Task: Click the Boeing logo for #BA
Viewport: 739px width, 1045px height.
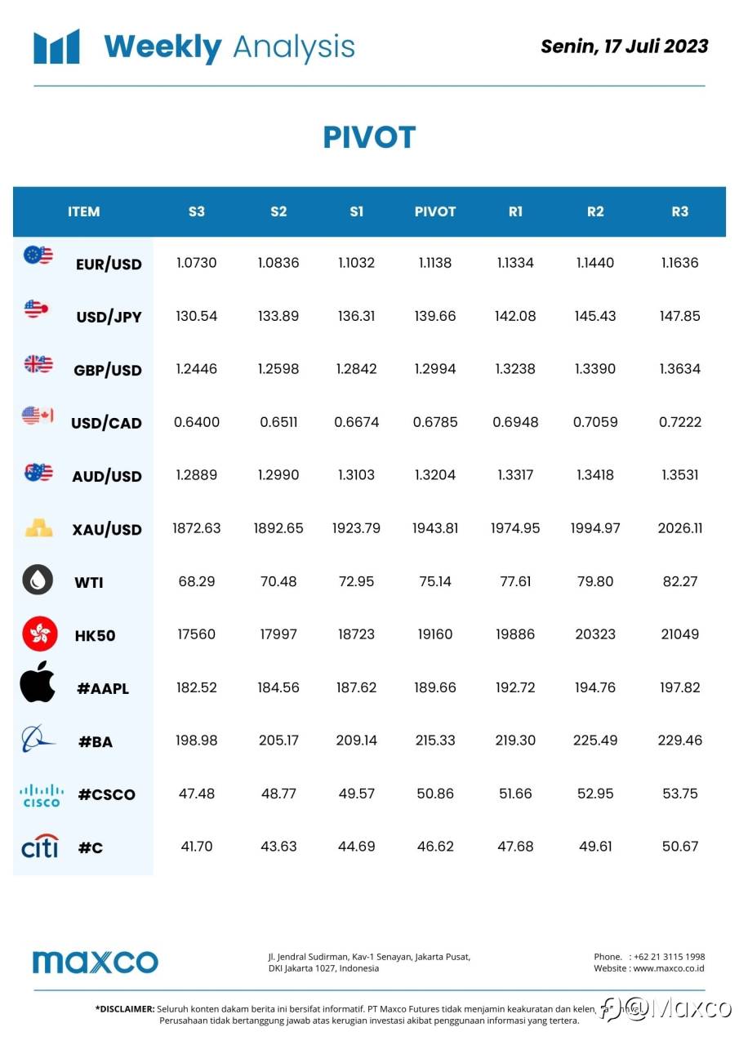Action: click(38, 739)
